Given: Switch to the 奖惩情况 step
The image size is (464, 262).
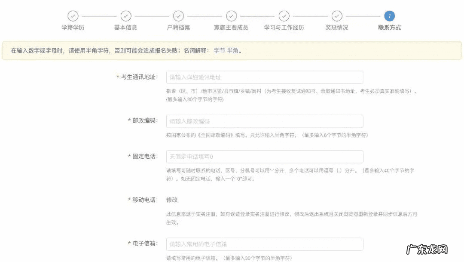Looking at the screenshot, I should [x=337, y=27].
